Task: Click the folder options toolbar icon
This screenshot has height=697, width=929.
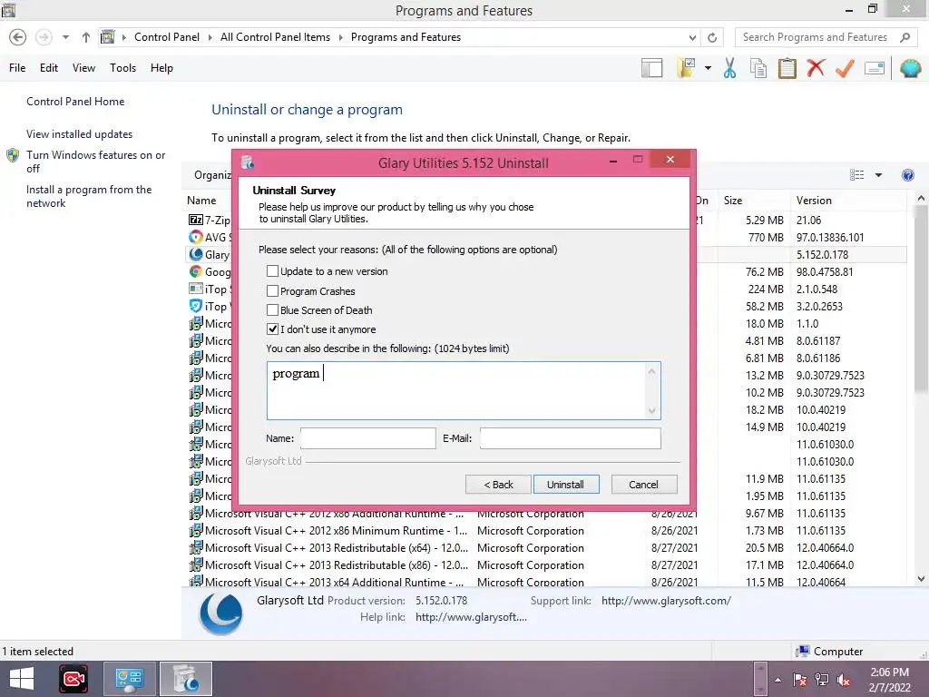Action: 686,68
